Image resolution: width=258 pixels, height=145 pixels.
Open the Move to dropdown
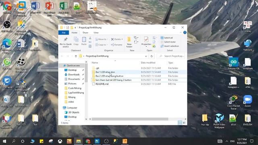[x=101, y=39]
